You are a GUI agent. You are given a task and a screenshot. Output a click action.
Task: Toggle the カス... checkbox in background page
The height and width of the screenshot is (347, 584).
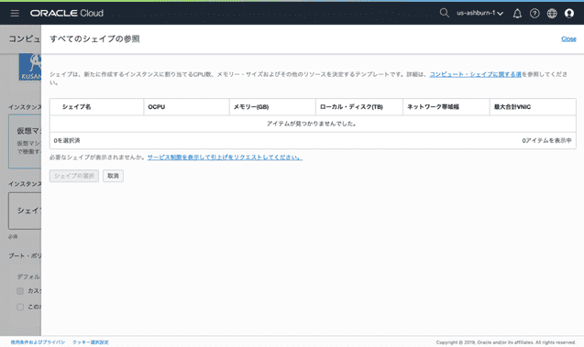[x=20, y=291]
